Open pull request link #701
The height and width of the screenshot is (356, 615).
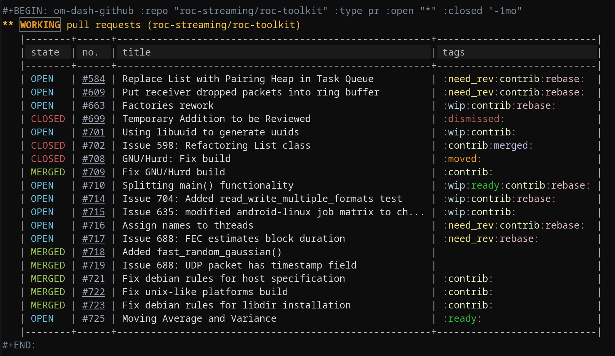94,132
